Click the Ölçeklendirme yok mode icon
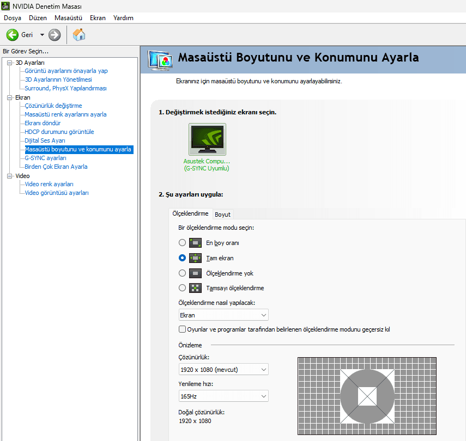This screenshot has height=441, width=466. pos(196,273)
